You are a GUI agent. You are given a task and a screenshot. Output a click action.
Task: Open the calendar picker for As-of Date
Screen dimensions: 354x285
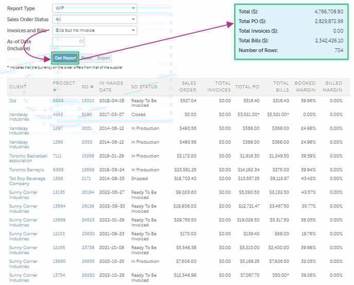coord(82,41)
